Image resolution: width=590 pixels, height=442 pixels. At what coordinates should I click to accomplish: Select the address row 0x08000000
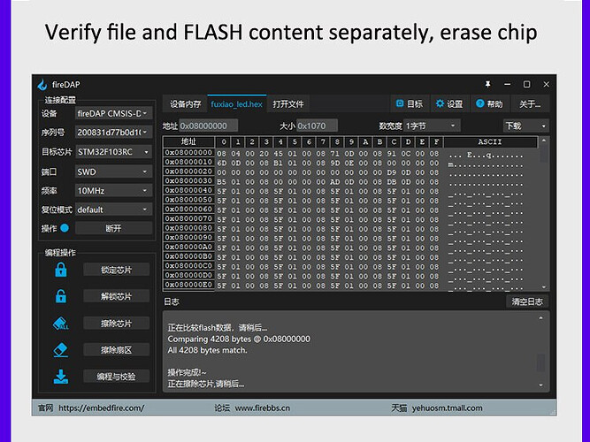pyautogui.click(x=189, y=153)
